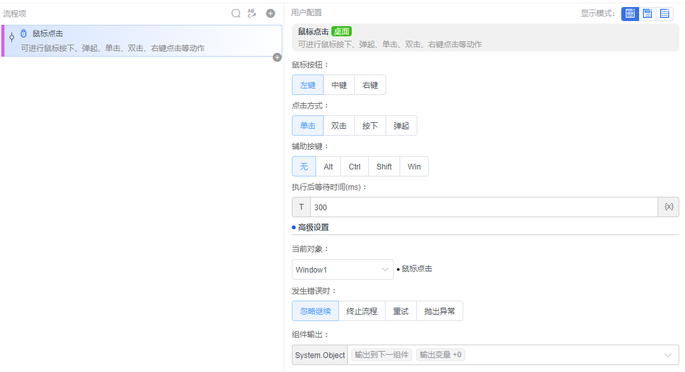Select 双击 as the click method
Viewport: 685px width, 372px height.
point(338,125)
